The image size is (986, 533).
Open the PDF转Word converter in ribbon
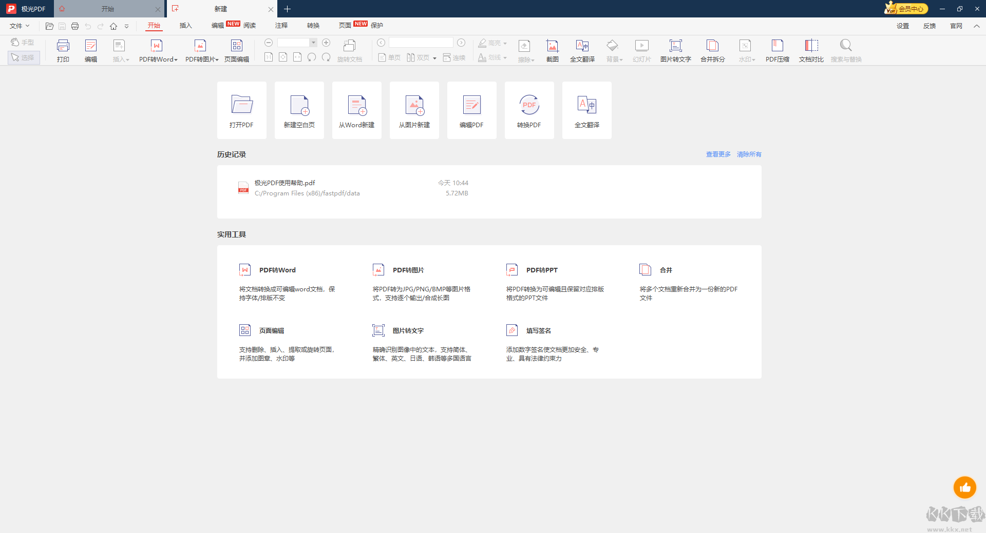tap(158, 50)
